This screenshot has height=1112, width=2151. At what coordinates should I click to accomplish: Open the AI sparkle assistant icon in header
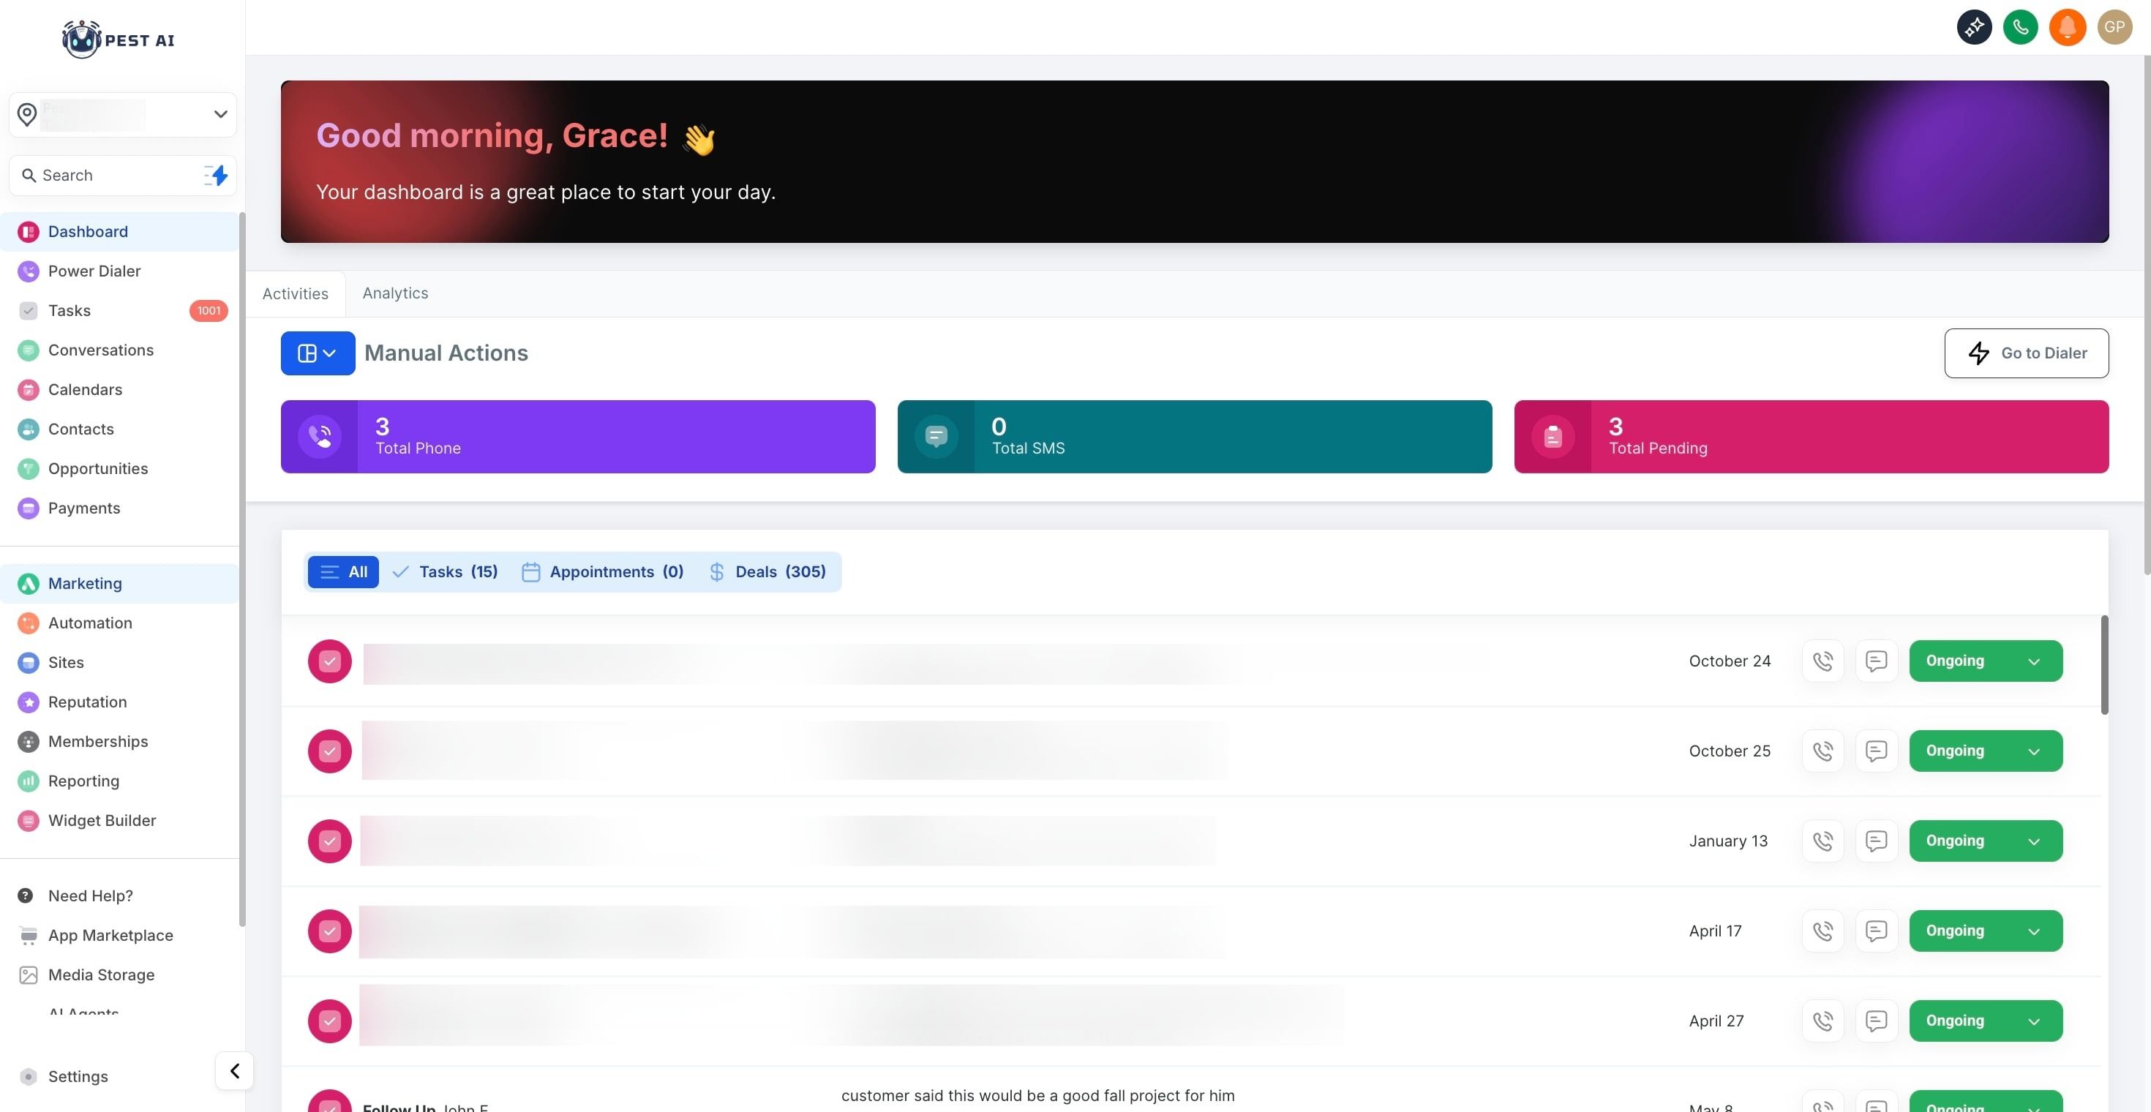tap(1974, 28)
